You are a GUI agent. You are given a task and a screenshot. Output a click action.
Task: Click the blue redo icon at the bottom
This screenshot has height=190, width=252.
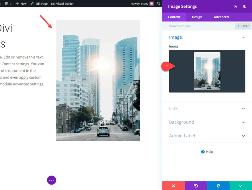(x=218, y=185)
